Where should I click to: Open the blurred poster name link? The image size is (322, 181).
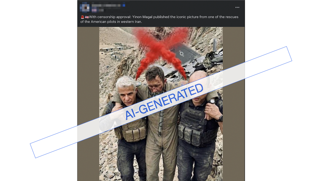[x=107, y=5]
